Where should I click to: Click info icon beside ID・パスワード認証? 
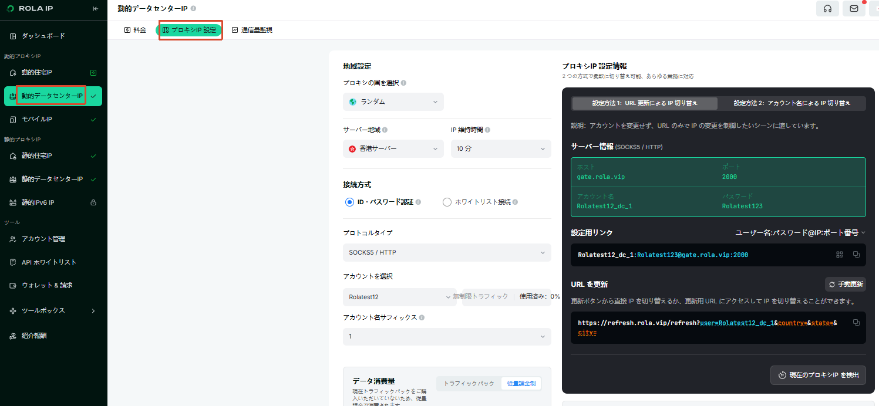419,202
